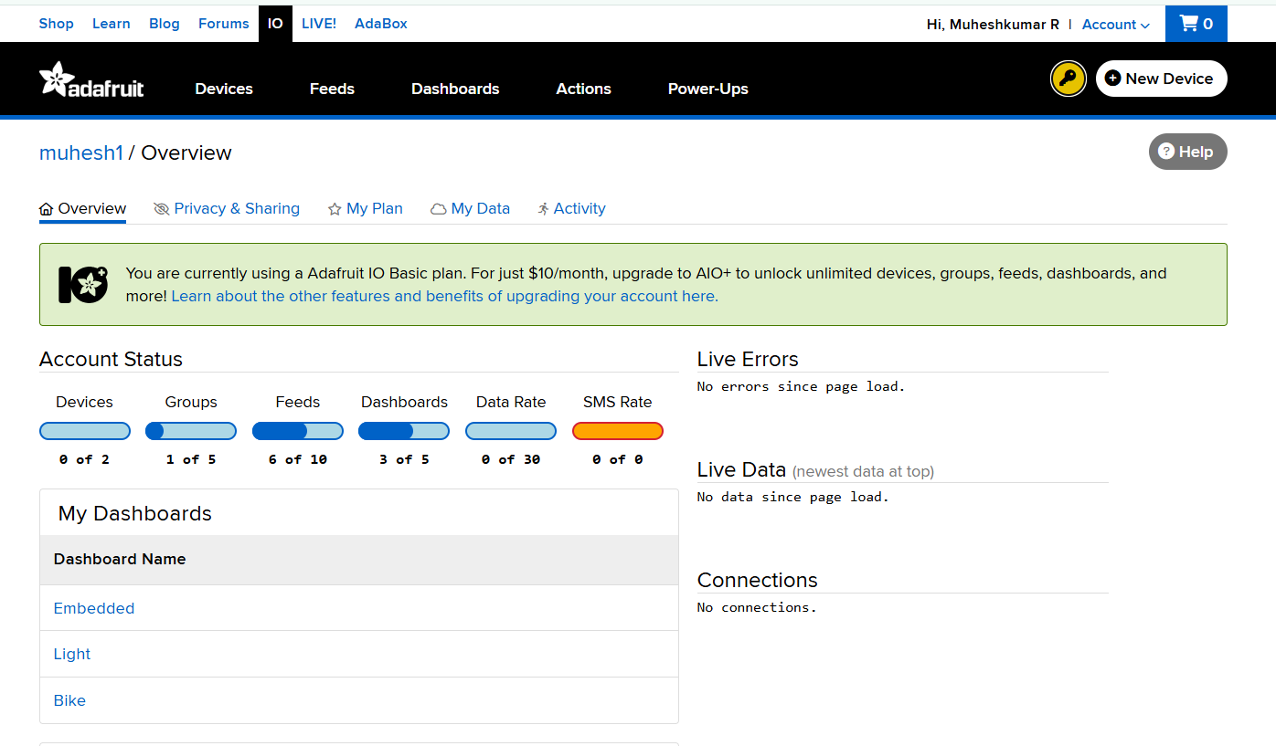The width and height of the screenshot is (1276, 746).
Task: Click the question mark icon on Help
Action: point(1166,152)
